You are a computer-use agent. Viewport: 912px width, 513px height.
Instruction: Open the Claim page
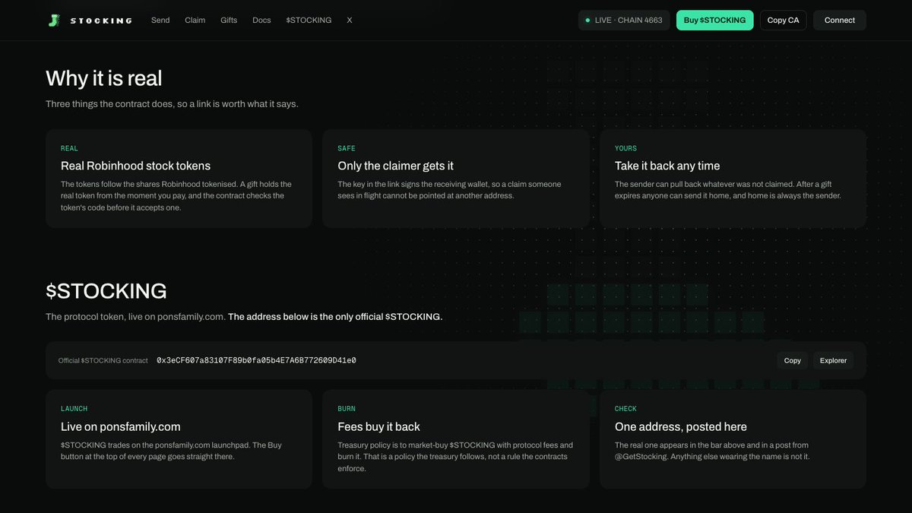195,21
